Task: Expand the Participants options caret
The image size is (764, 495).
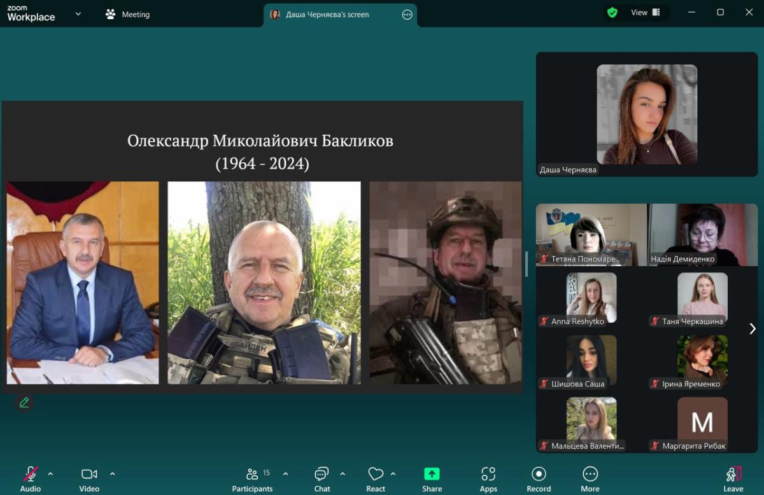Action: pyautogui.click(x=285, y=473)
